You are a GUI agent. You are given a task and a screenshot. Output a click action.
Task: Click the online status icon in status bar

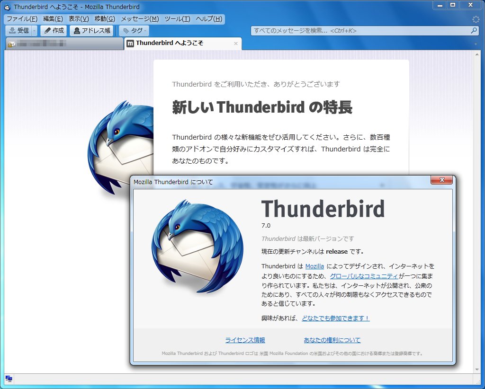point(9,379)
